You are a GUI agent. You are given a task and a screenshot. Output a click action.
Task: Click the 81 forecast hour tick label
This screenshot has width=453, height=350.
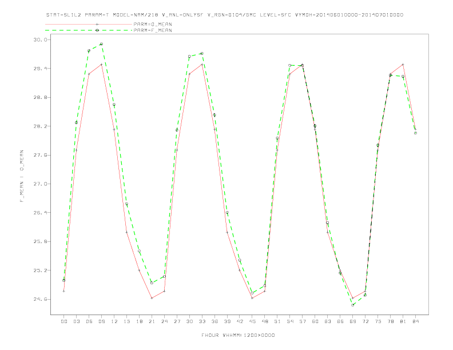click(403, 321)
